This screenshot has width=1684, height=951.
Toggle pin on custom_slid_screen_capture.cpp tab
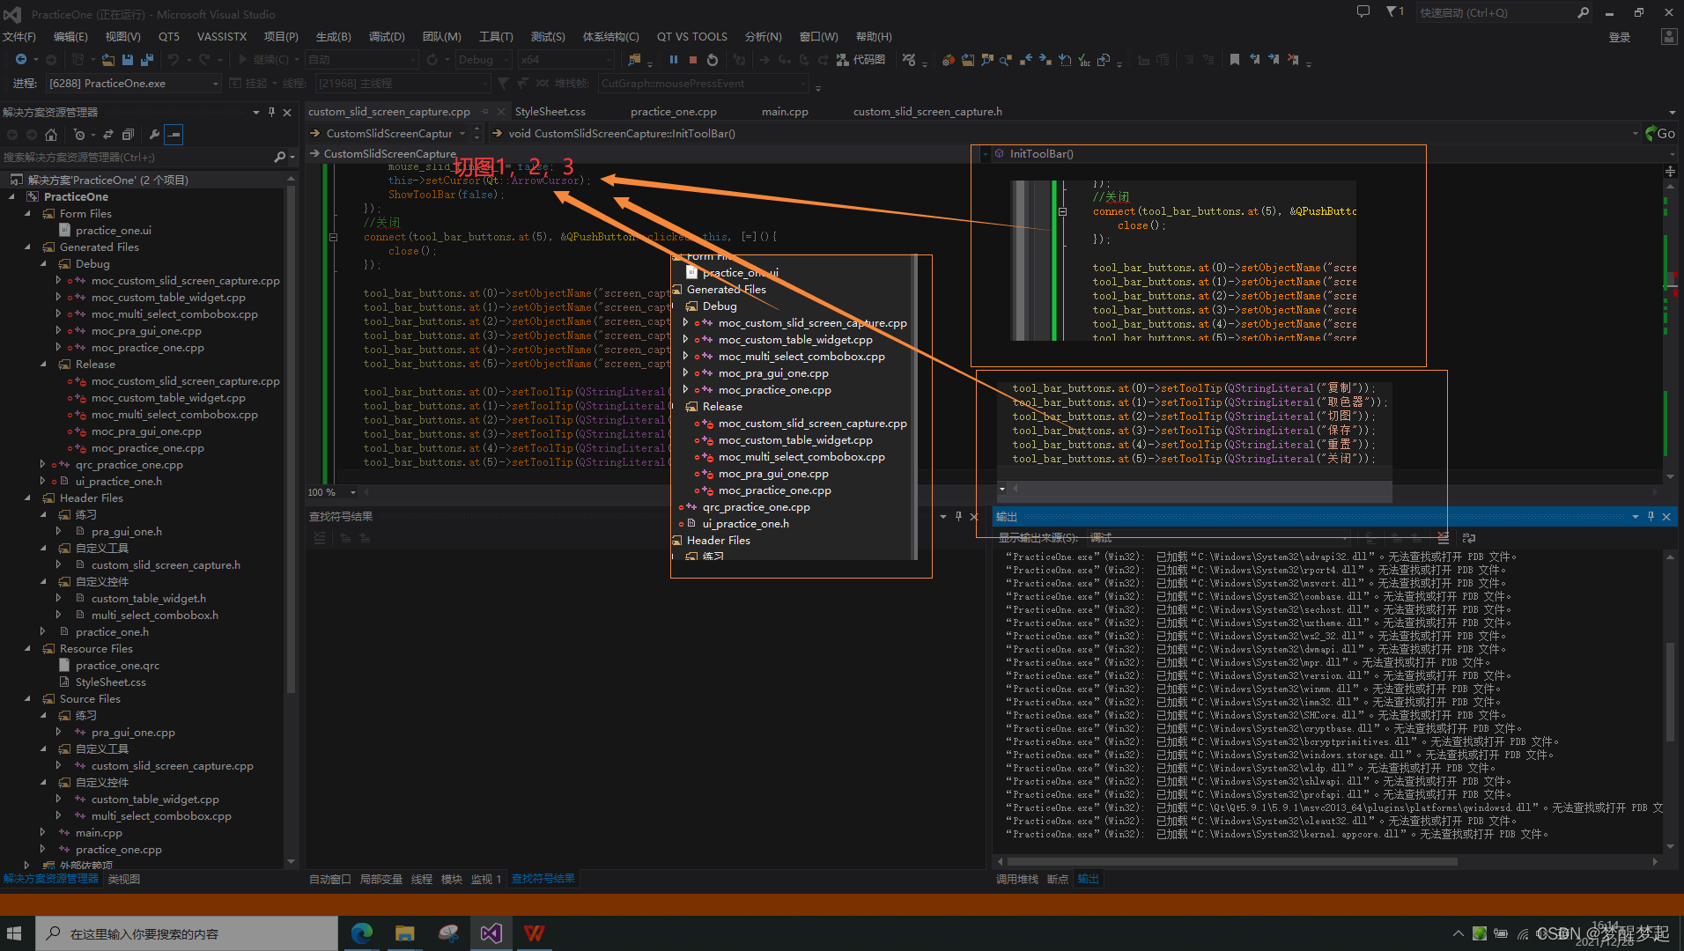pos(484,112)
